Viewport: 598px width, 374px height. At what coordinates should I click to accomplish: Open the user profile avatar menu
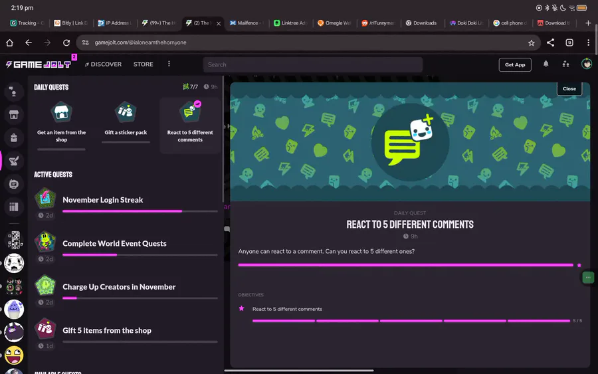pos(587,64)
